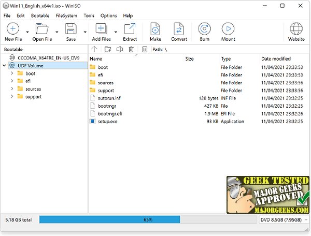Toggle the list view mode icon
The height and width of the screenshot is (236, 311).
point(145,49)
